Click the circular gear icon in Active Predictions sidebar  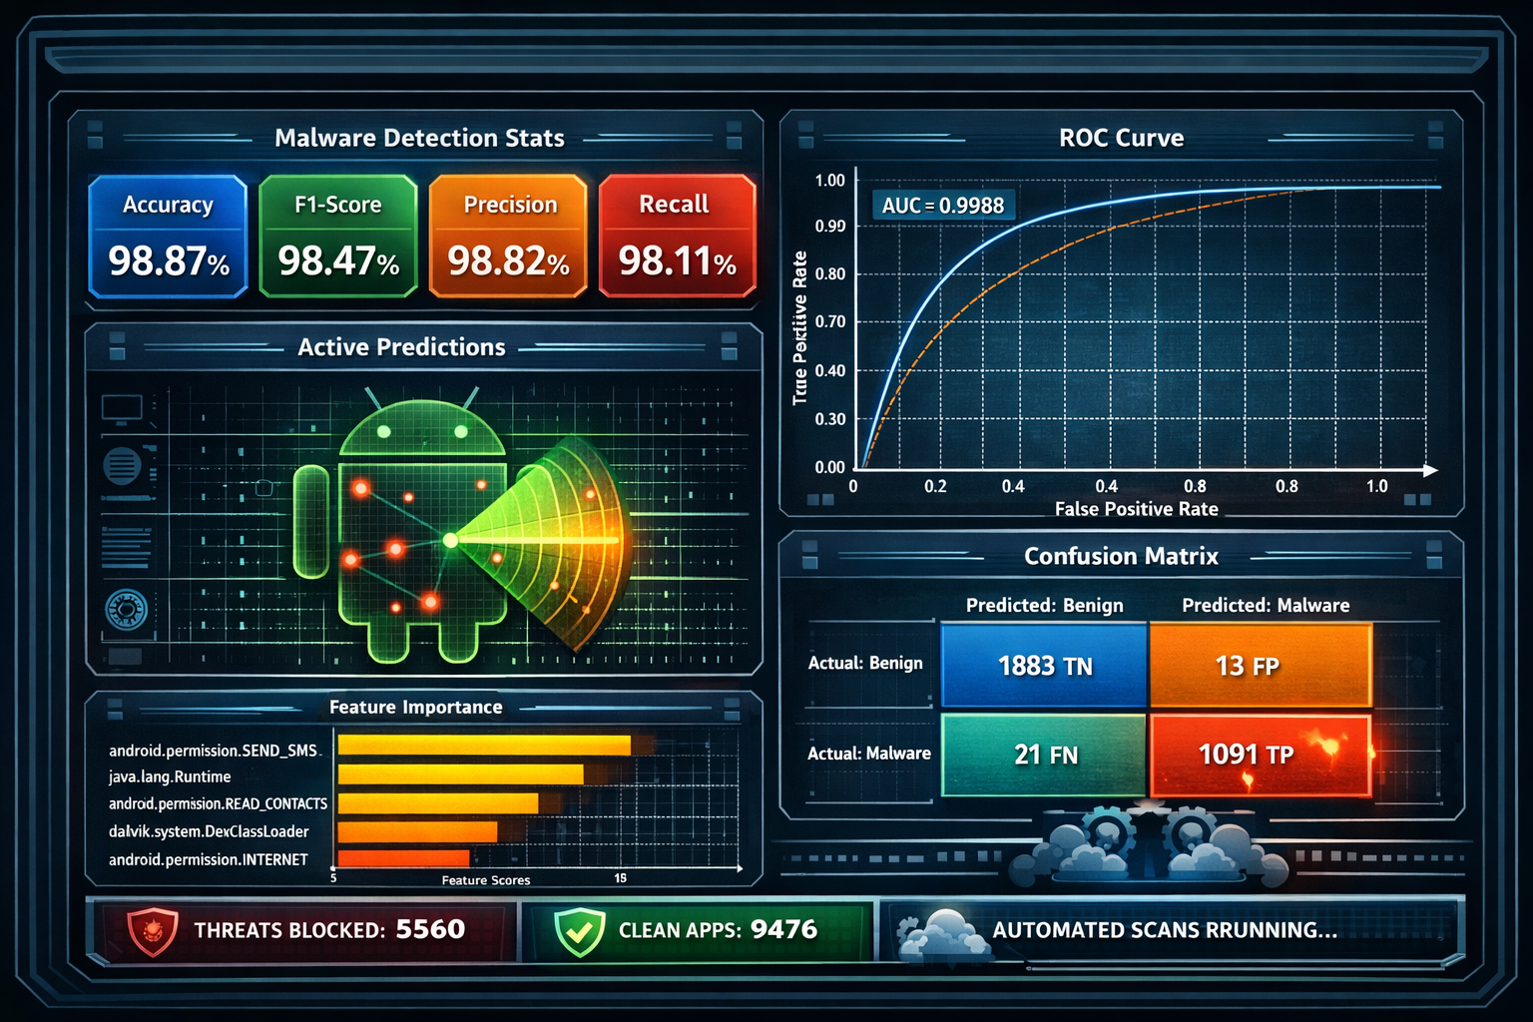tap(126, 609)
